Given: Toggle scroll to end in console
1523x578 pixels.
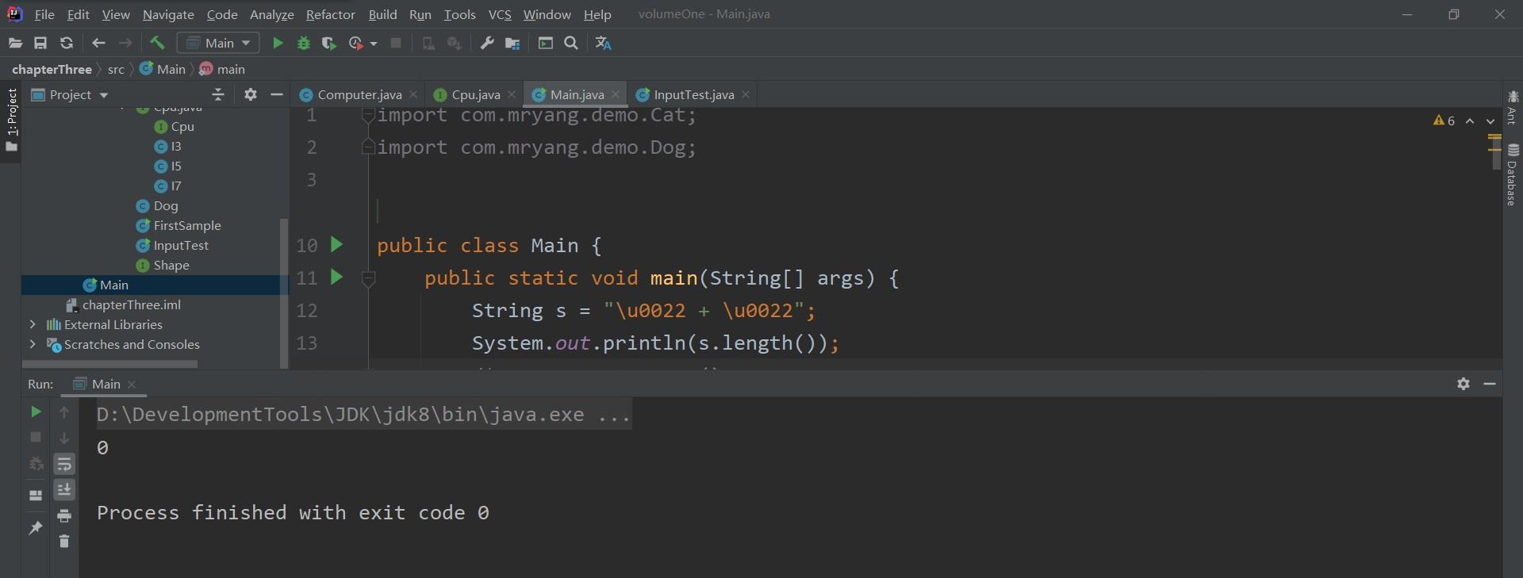Looking at the screenshot, I should [64, 489].
